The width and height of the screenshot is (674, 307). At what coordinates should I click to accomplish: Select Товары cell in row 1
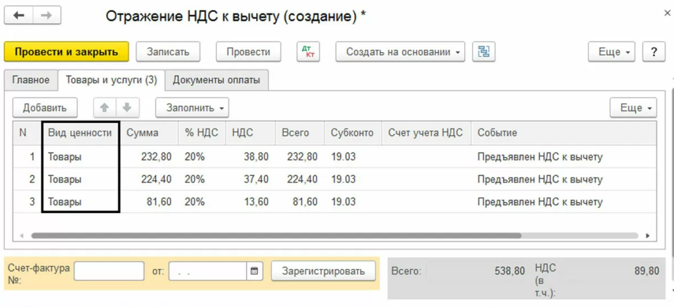coord(80,156)
